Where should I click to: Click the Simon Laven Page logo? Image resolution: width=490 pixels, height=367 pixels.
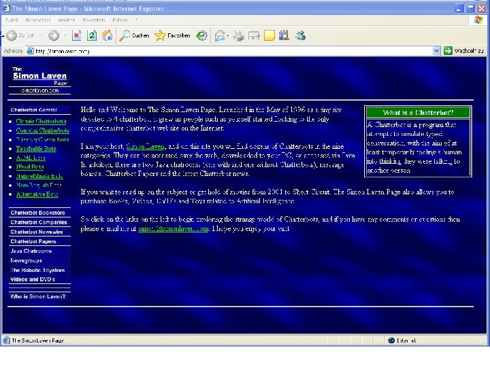click(40, 80)
